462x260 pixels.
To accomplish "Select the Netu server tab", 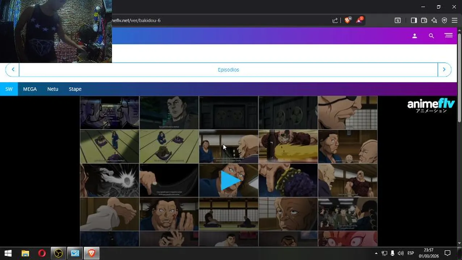I will pyautogui.click(x=52, y=89).
